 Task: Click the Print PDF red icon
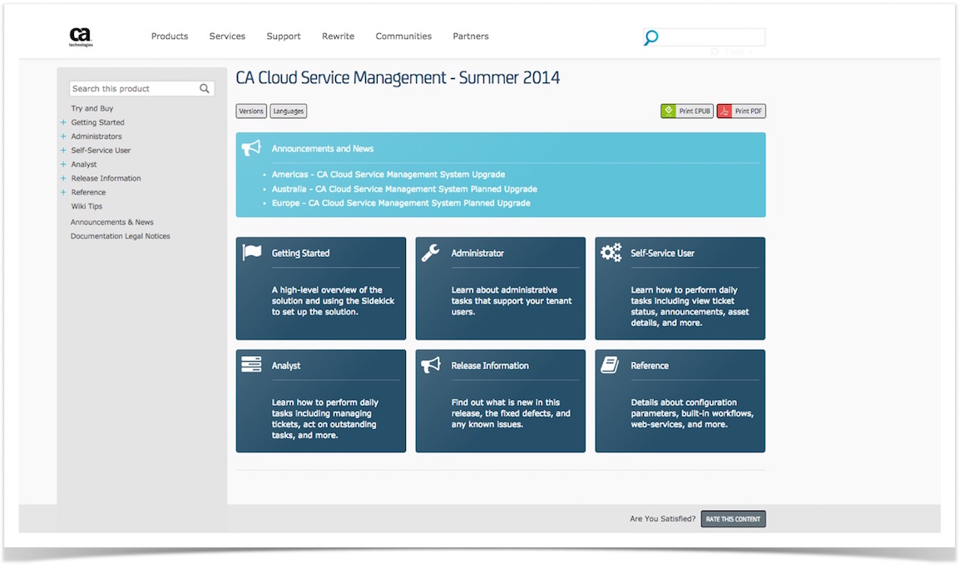tap(725, 111)
